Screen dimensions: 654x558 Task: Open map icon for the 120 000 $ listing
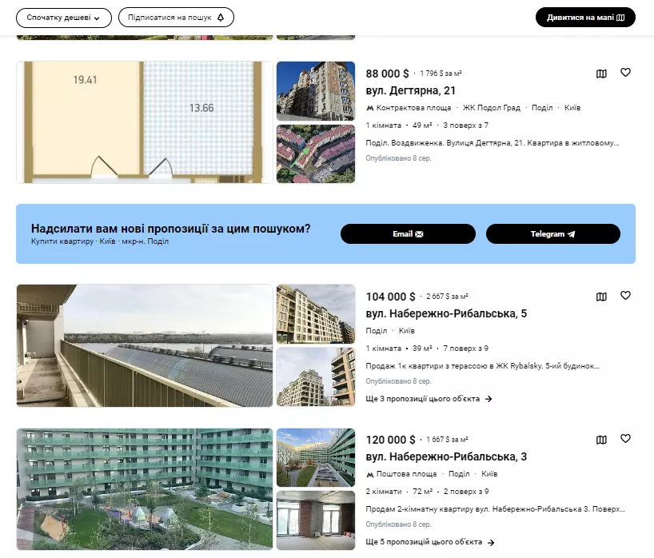pyautogui.click(x=601, y=440)
